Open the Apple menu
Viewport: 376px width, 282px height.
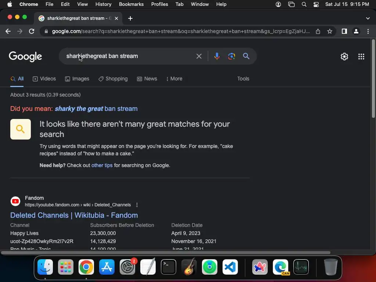pos(10,4)
